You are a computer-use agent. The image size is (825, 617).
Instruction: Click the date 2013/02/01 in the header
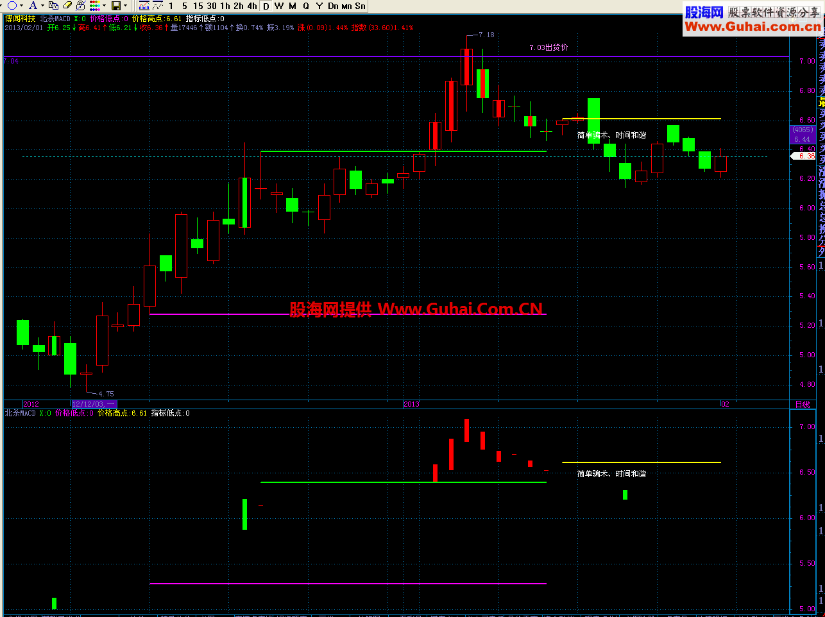(24, 28)
